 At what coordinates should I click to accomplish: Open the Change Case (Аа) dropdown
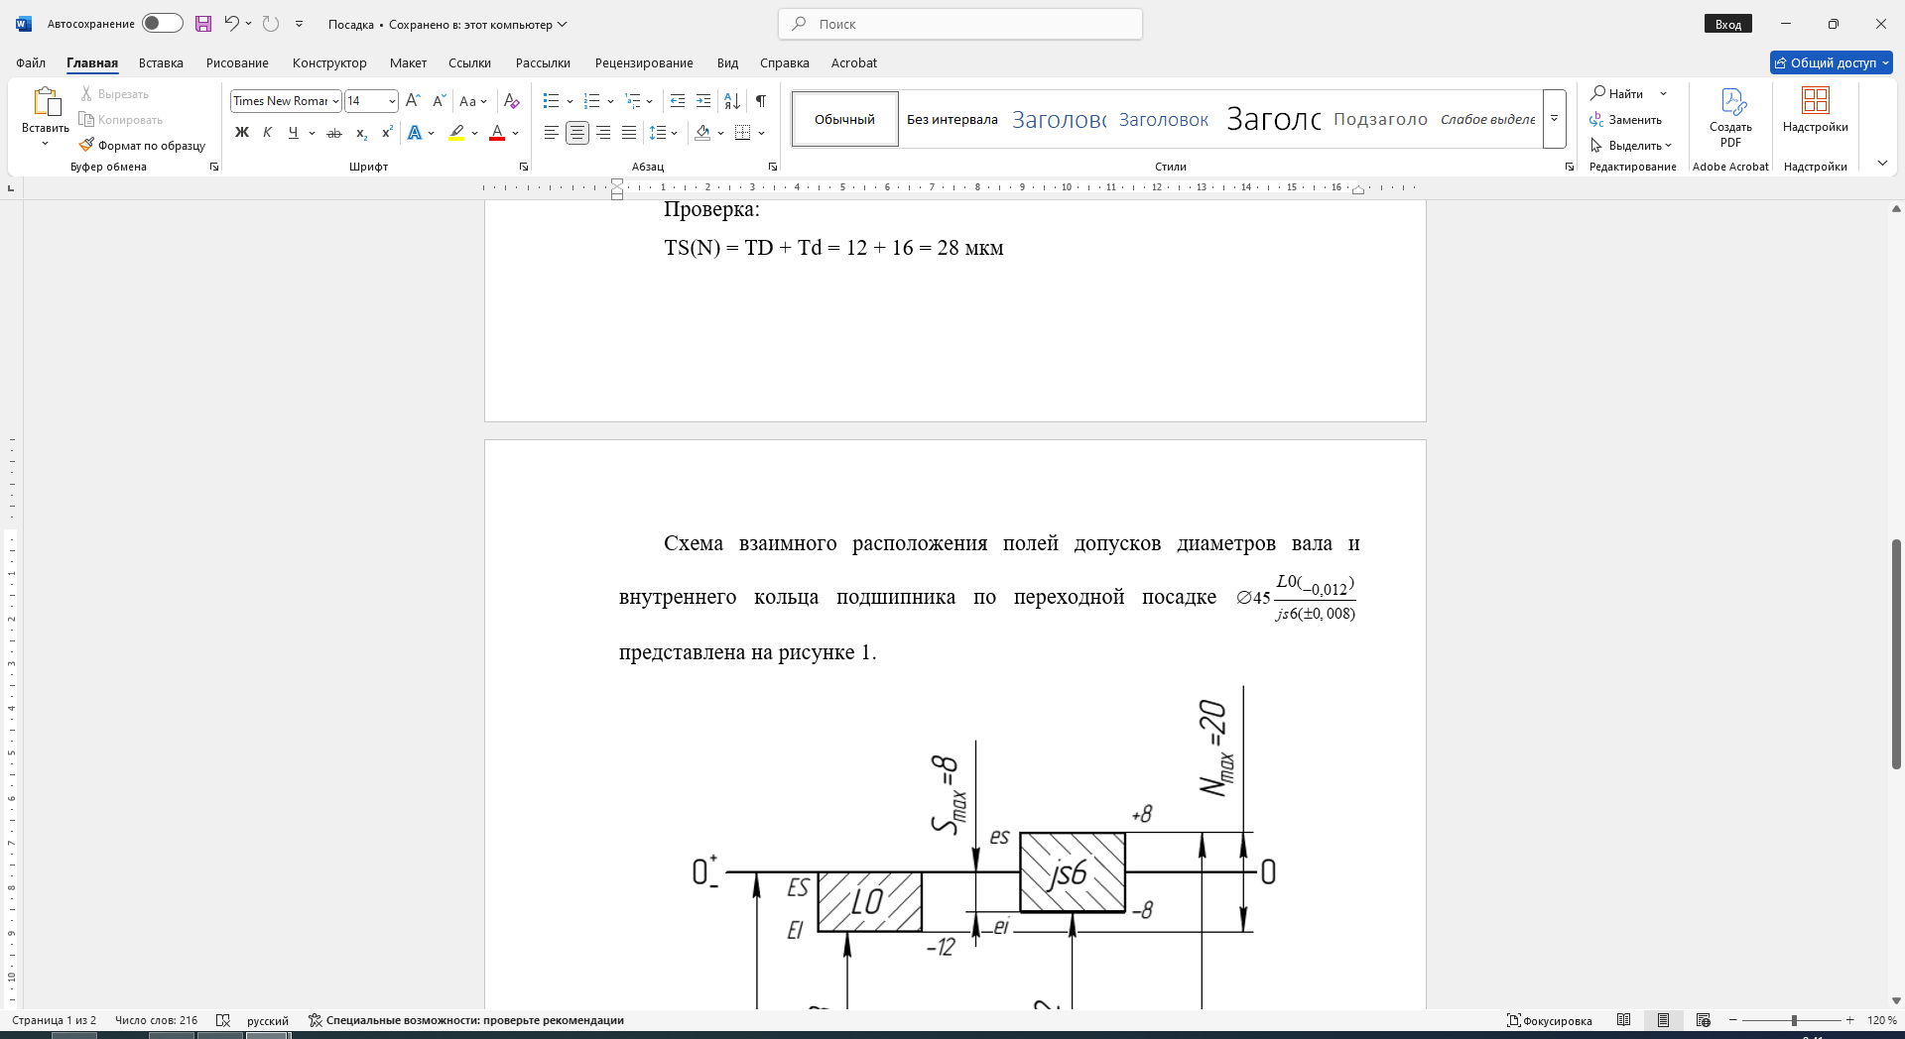pos(473,101)
